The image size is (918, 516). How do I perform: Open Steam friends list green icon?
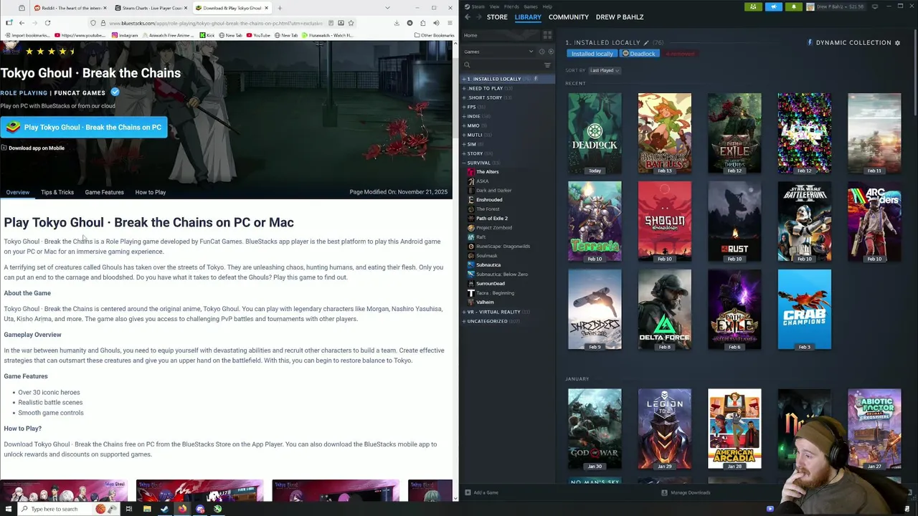753,7
